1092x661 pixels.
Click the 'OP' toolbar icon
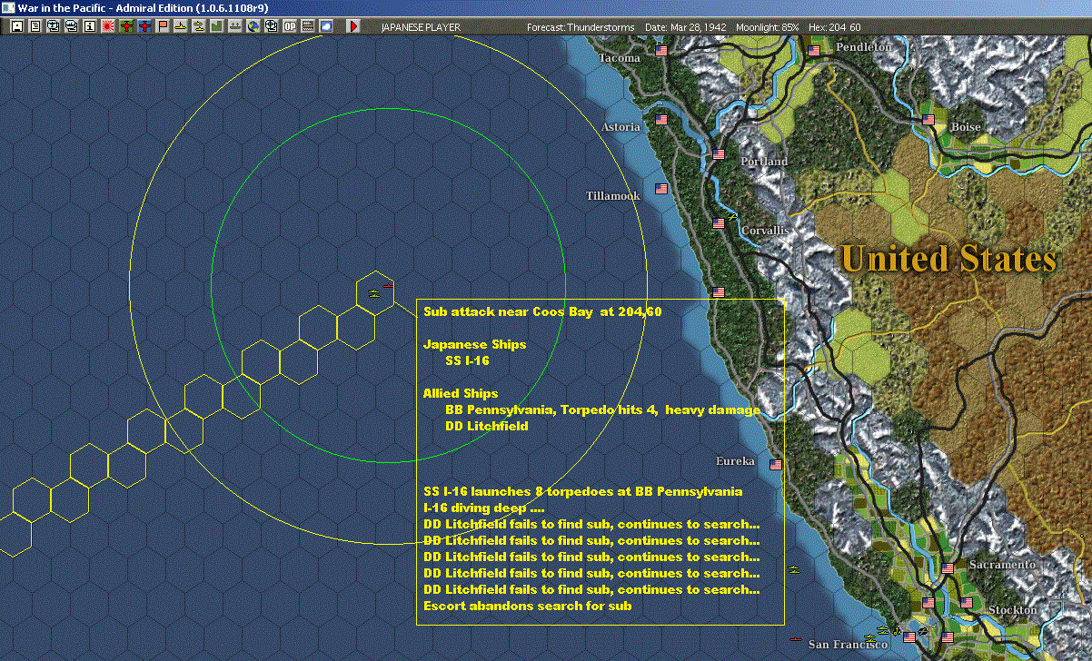[290, 26]
